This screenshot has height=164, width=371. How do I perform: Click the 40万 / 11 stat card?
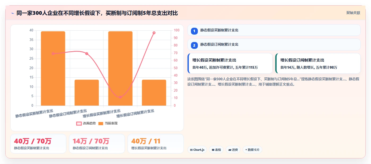coord(156,144)
